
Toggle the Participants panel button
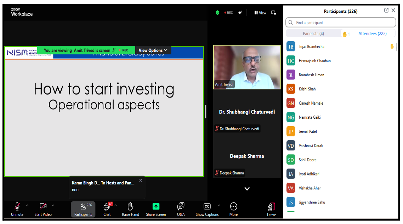(83, 209)
